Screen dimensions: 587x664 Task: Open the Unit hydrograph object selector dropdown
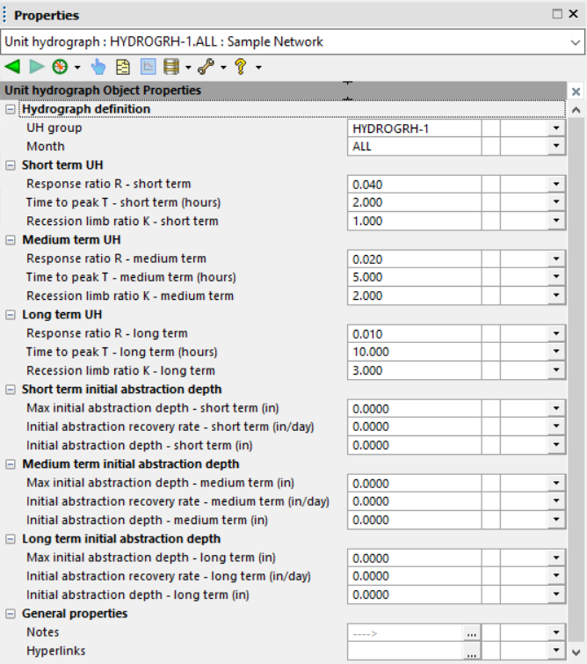pos(575,42)
